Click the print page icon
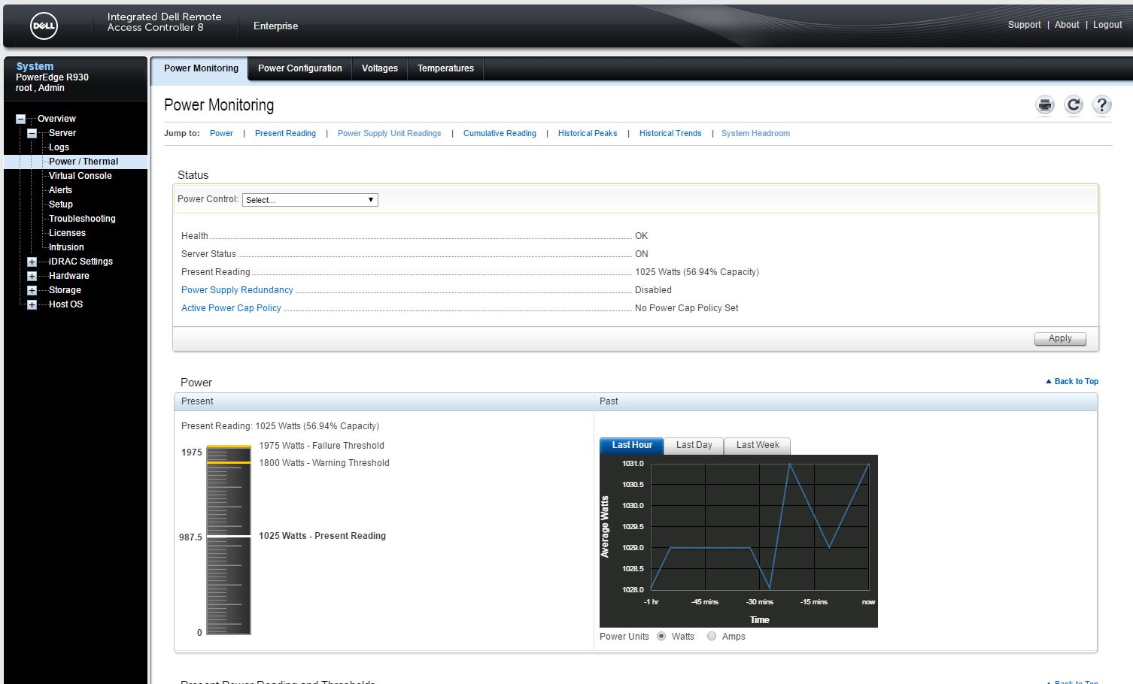Viewport: 1133px width, 684px height. pyautogui.click(x=1045, y=105)
